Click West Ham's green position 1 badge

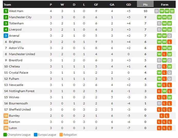[6, 11]
